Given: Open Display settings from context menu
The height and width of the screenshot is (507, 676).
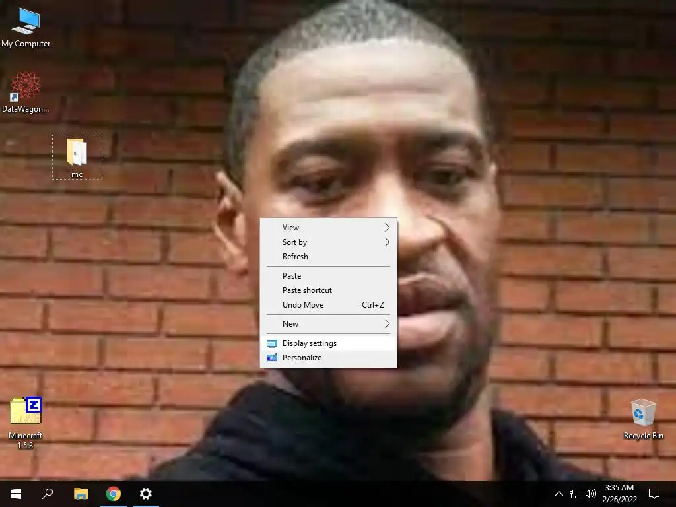Looking at the screenshot, I should [x=329, y=343].
